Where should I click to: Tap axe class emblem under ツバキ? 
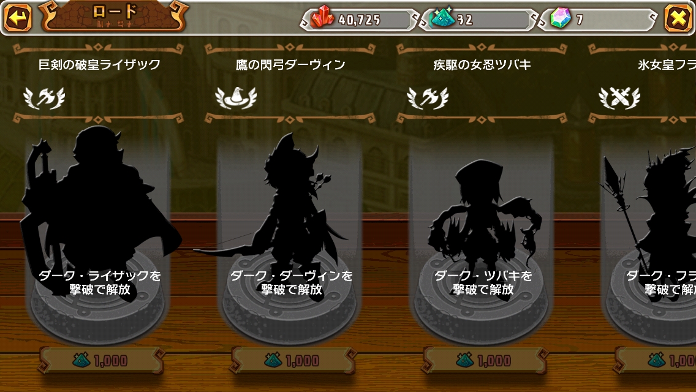pos(428,97)
